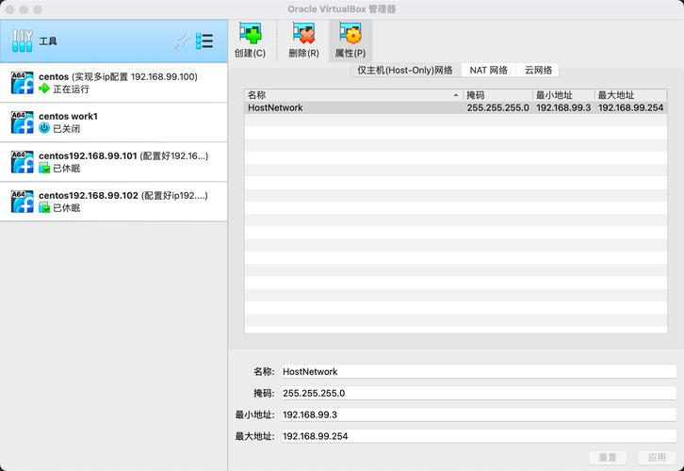Click the green running arrow status icon
Viewport: 684px width, 471px height.
44,89
